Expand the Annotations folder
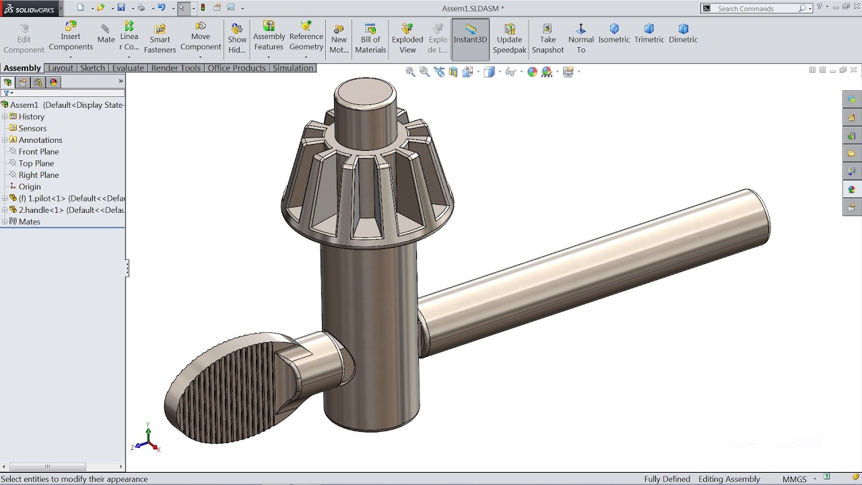The width and height of the screenshot is (862, 485). 5,139
